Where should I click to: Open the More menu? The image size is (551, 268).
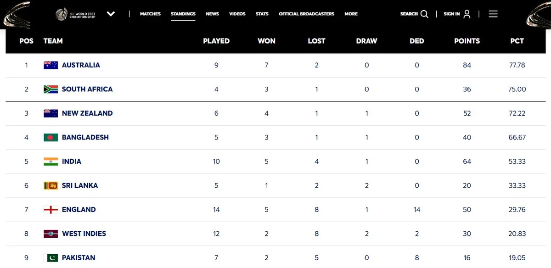click(351, 14)
